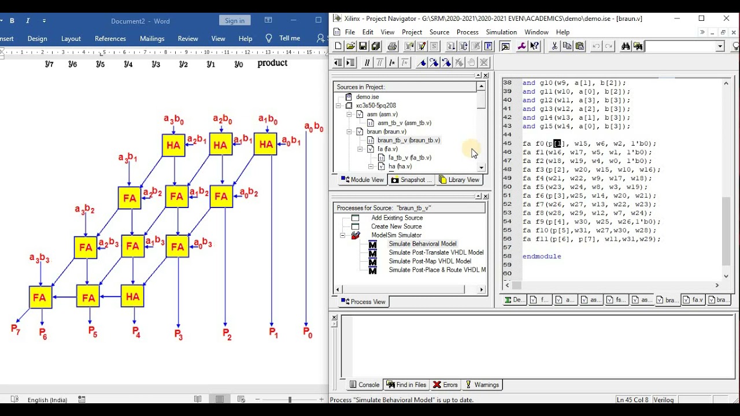This screenshot has width=740, height=416.
Task: Click the Redo arrow icon
Action: click(609, 46)
